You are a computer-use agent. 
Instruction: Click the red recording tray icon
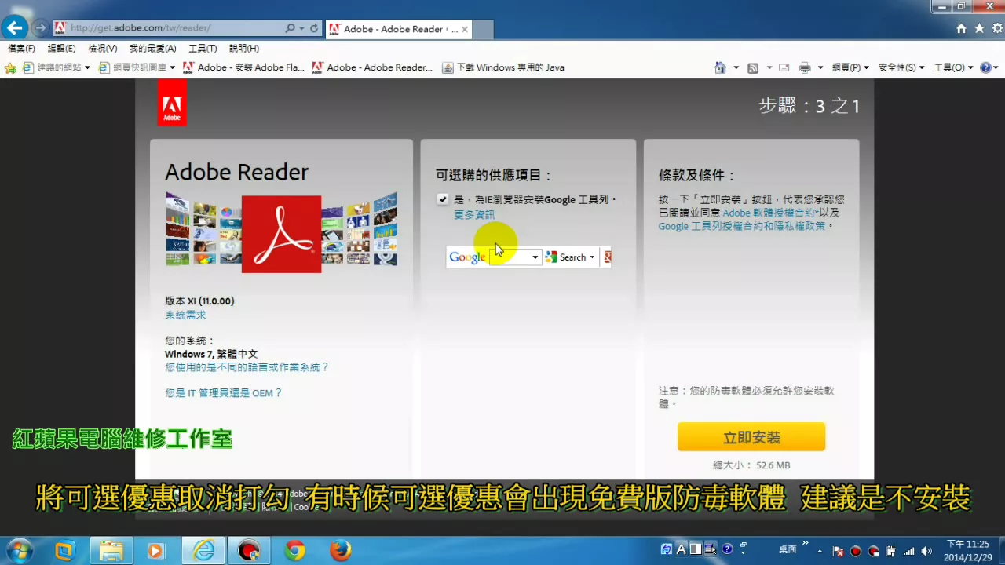pyautogui.click(x=856, y=551)
